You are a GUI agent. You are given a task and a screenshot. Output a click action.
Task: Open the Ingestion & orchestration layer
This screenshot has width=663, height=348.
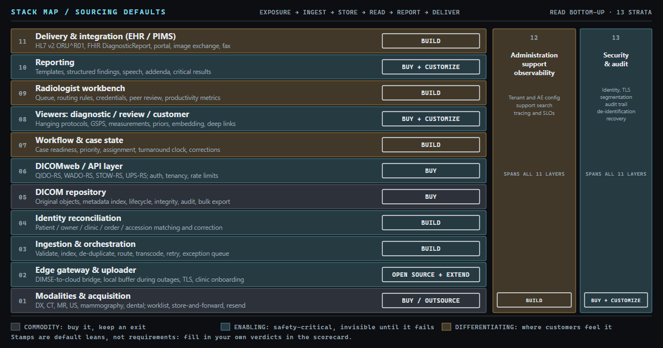pos(249,249)
